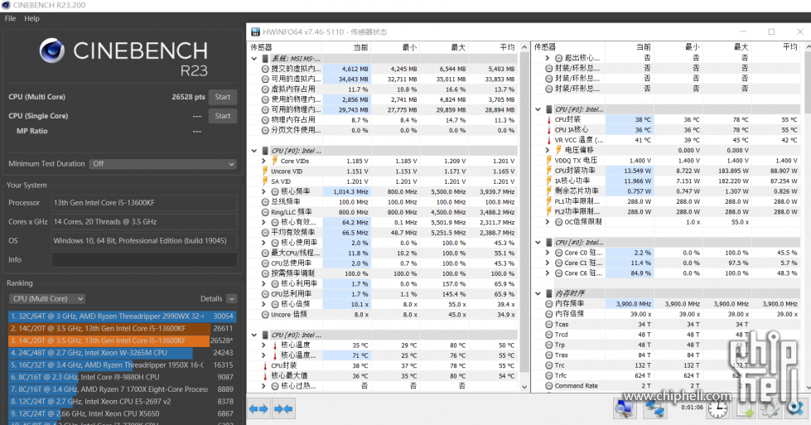Click the left sensor pane scrollbar up arrow

point(524,47)
